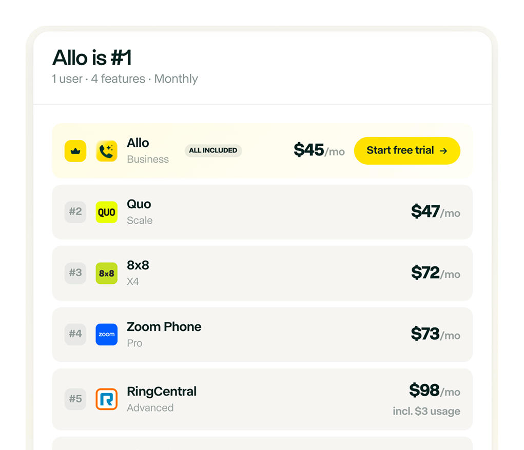524x450 pixels.
Task: Click the $45/mo price label
Action: [319, 150]
